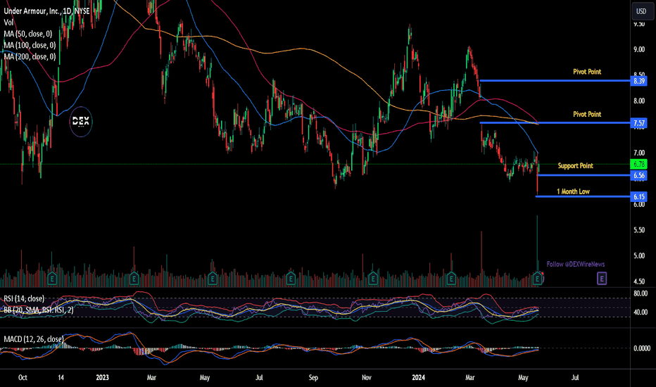
Task: Click the 6.56 blue price label
Action: [x=639, y=175]
